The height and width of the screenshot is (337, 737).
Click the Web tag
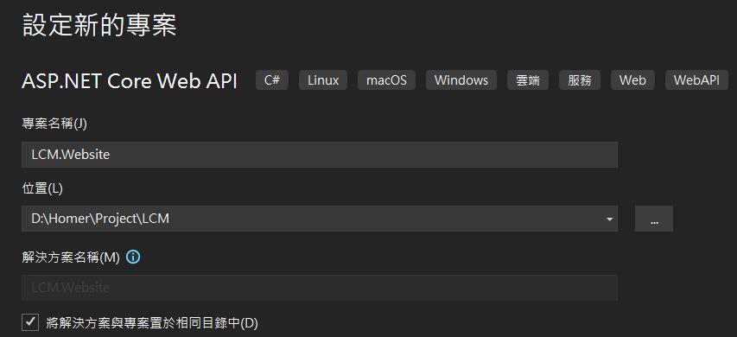click(632, 79)
